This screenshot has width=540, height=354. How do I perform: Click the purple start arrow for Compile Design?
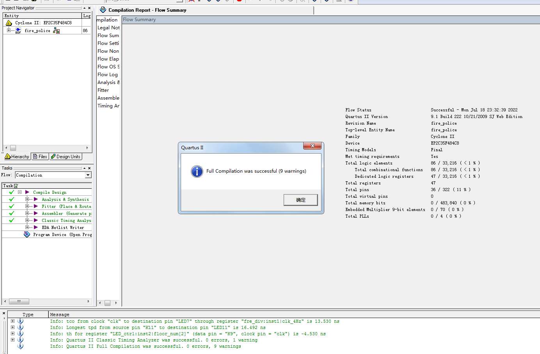pyautogui.click(x=27, y=192)
